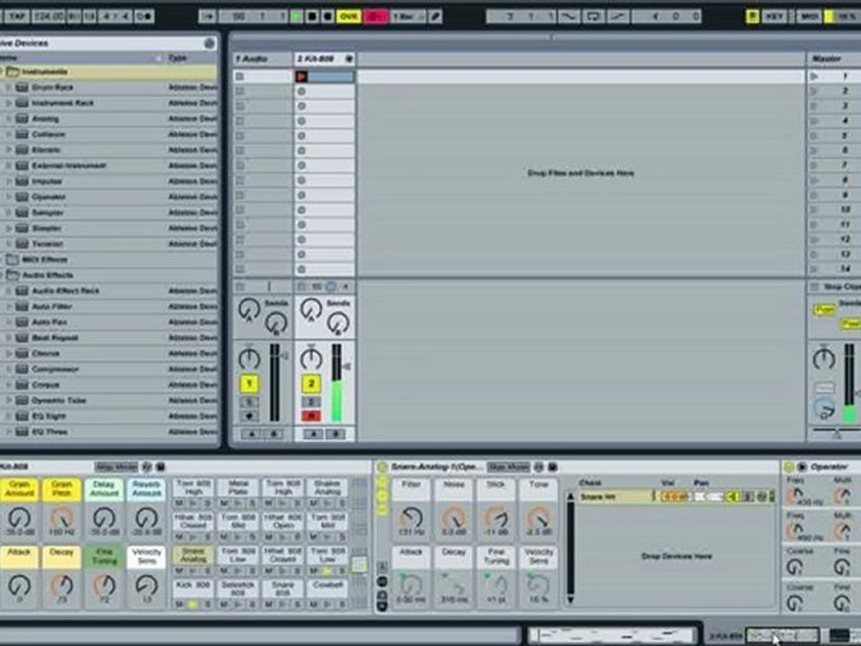Launch the first clip on Kit-808 track
The height and width of the screenshot is (646, 861).
coord(301,77)
